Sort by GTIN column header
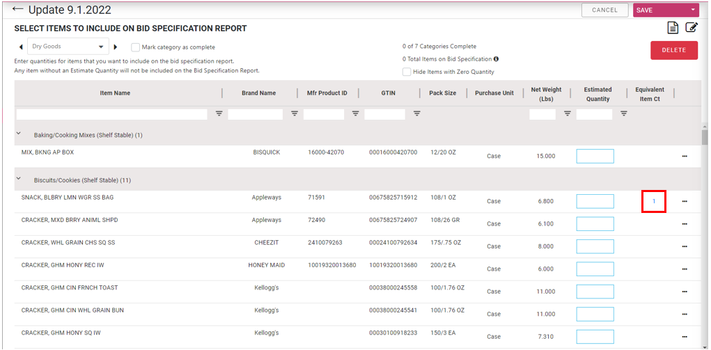The height and width of the screenshot is (350, 711). tap(388, 93)
